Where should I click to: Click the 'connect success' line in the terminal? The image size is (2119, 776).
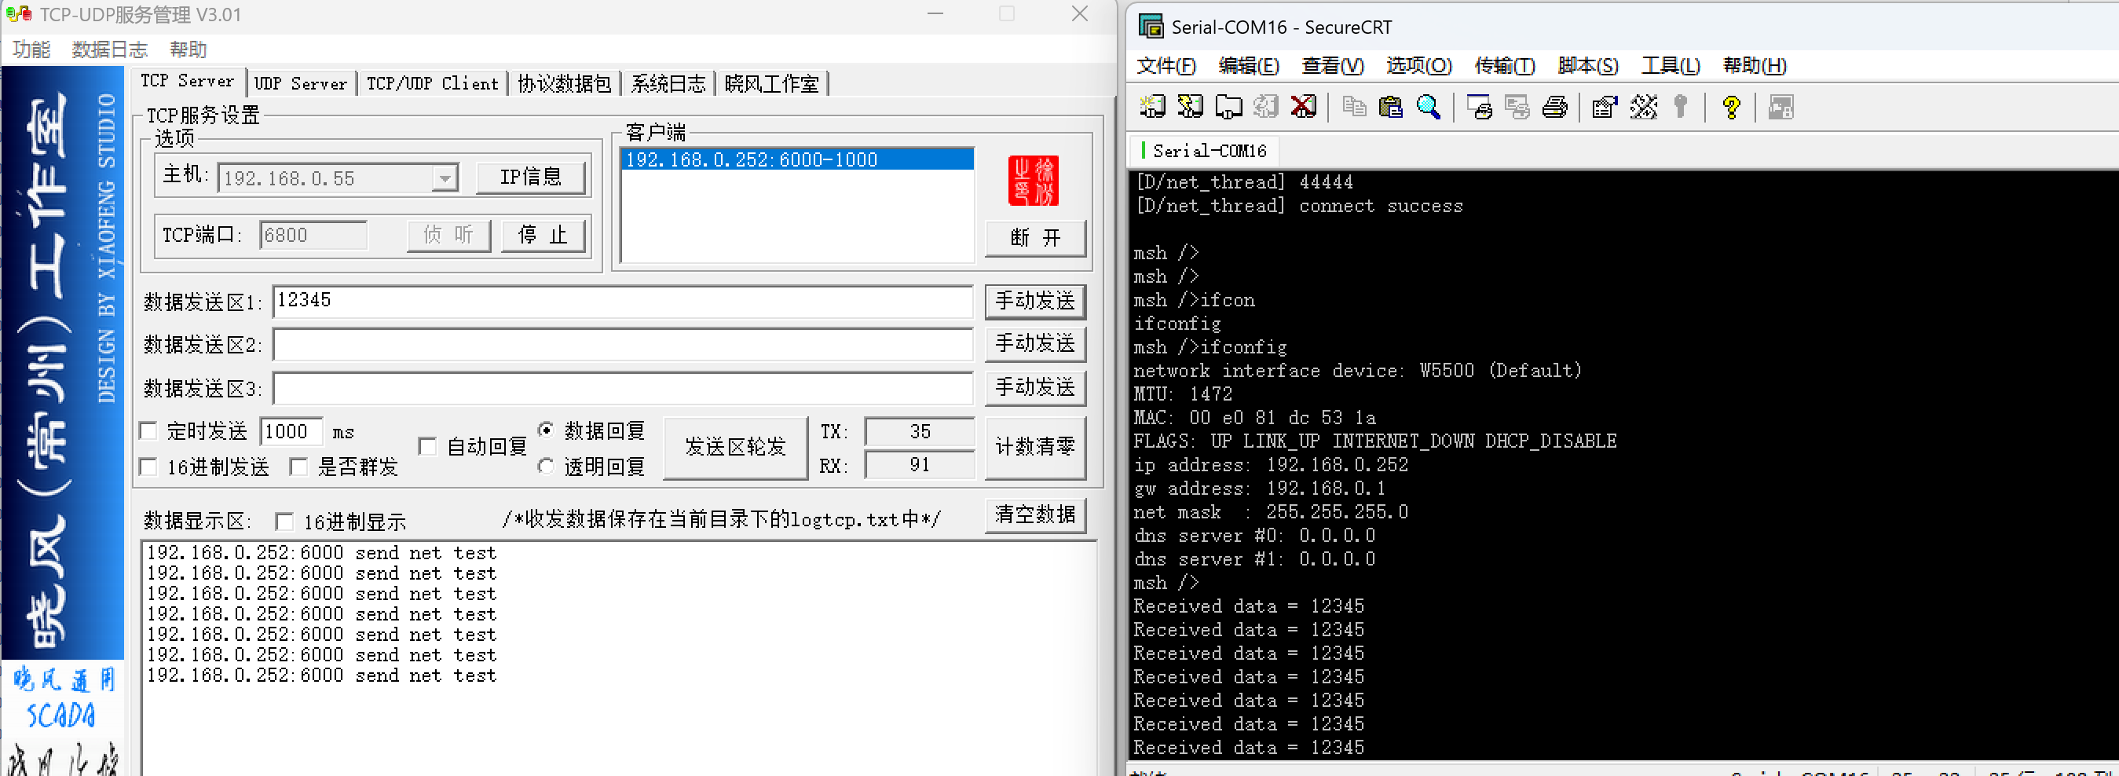(1298, 206)
